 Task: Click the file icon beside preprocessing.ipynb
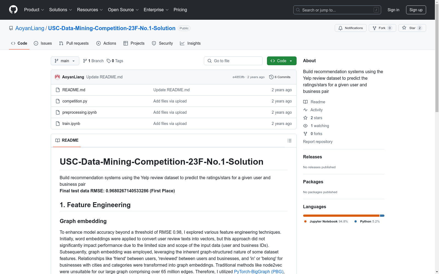[x=58, y=112]
